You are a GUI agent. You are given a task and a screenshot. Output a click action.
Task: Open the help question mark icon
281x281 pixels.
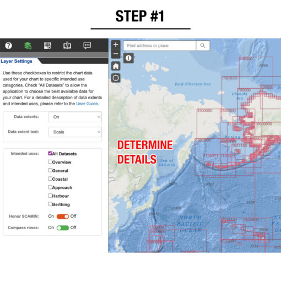(8, 45)
